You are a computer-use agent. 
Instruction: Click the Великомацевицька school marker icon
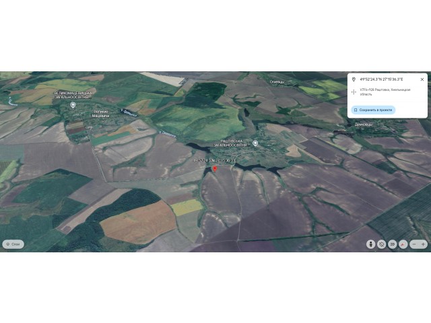73,105
